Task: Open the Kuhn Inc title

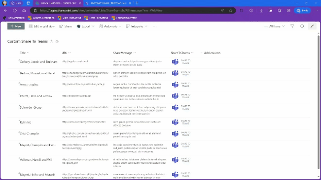Action: tap(25, 122)
